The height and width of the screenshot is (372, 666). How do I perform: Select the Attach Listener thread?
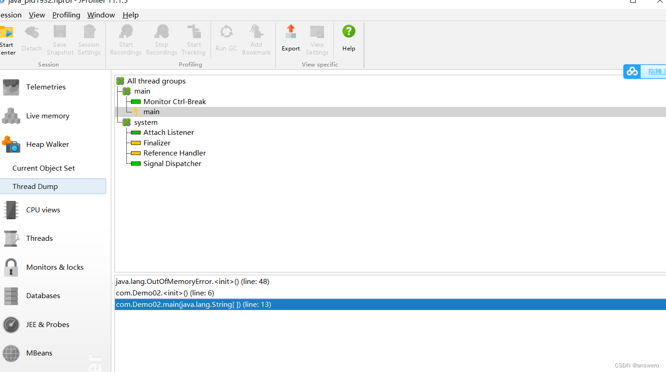point(169,133)
